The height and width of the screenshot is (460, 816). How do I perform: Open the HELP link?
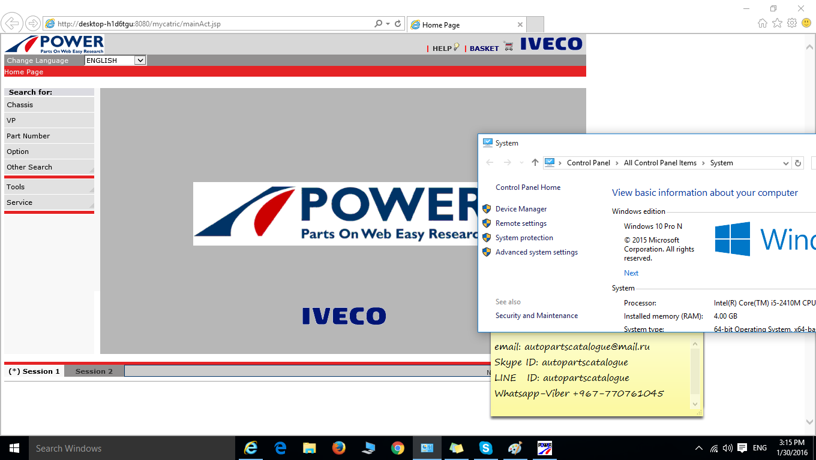click(442, 49)
